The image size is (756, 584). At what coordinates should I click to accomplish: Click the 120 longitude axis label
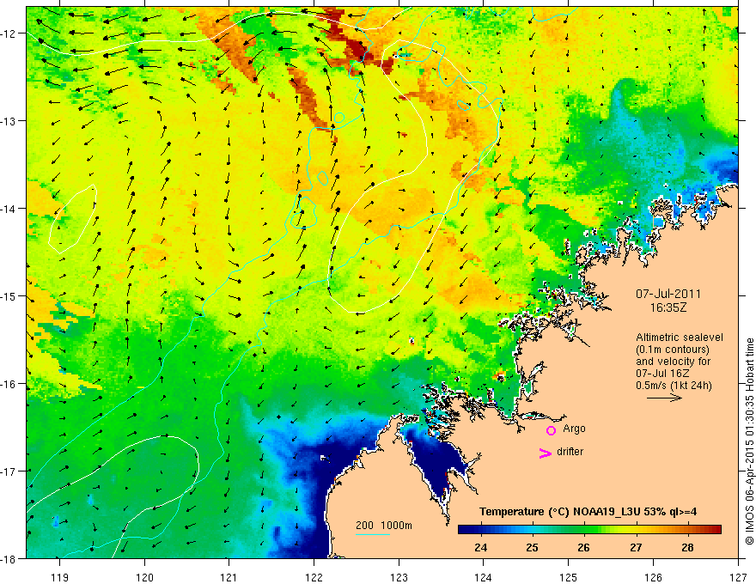point(144,577)
